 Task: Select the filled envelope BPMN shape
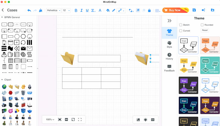click(x=23, y=49)
